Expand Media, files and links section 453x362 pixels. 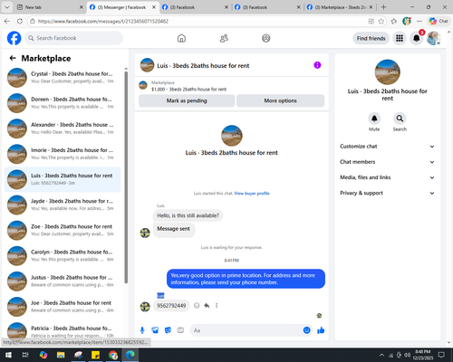coord(387,177)
